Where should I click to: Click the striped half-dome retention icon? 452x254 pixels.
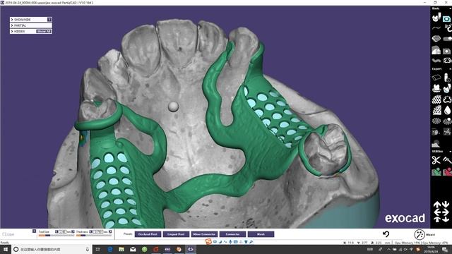point(436,50)
